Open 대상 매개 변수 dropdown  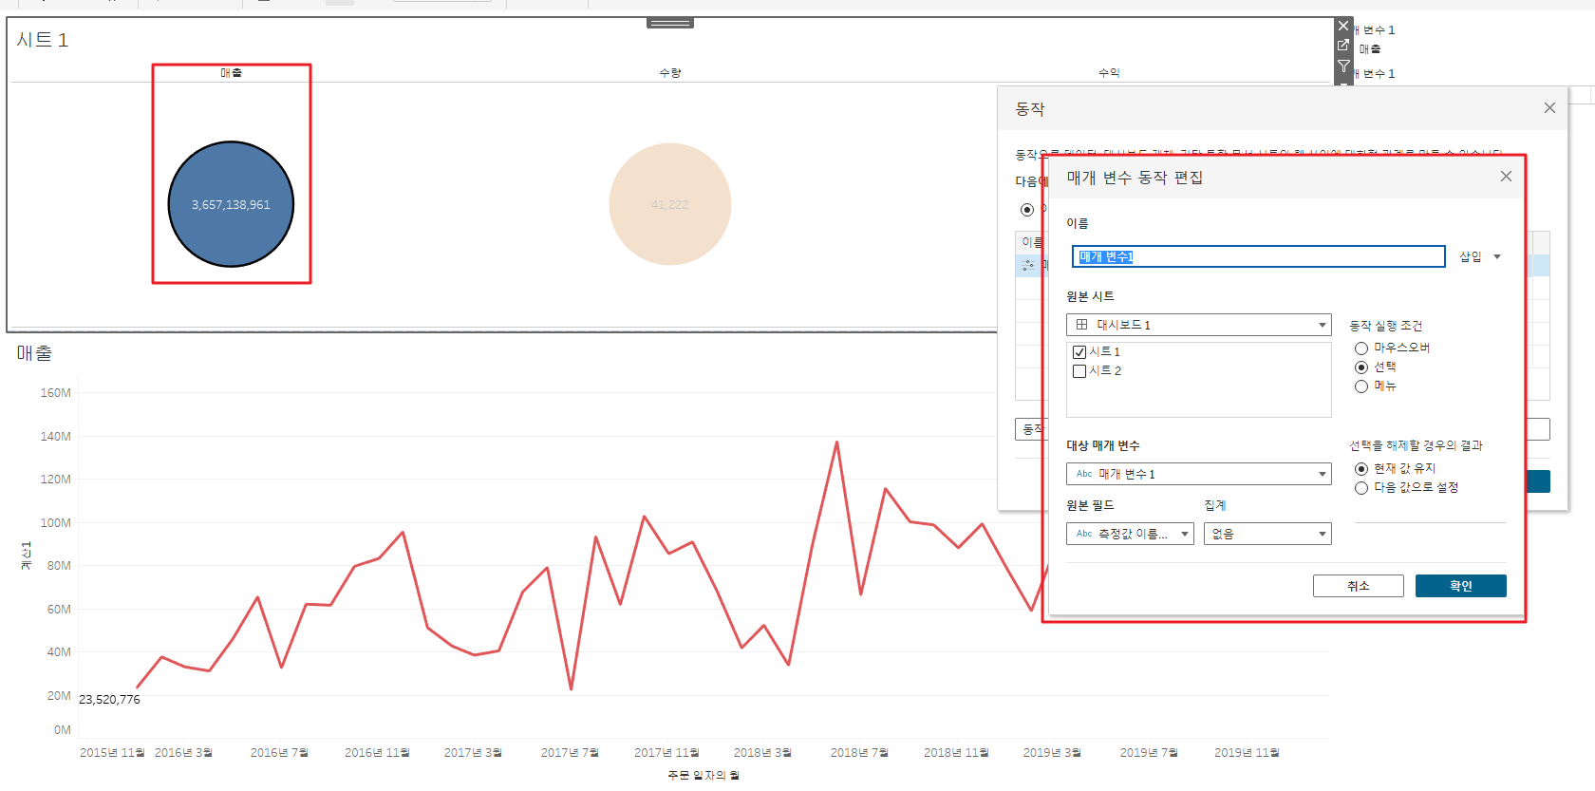tap(1199, 474)
